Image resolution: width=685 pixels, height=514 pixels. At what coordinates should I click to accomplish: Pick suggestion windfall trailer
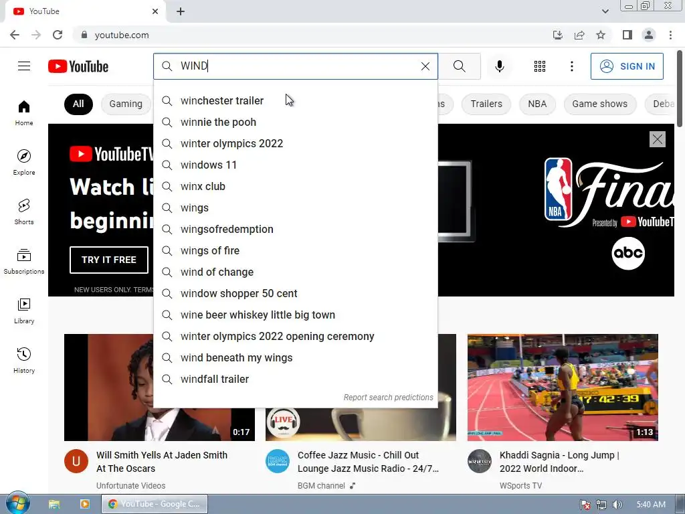click(296, 379)
